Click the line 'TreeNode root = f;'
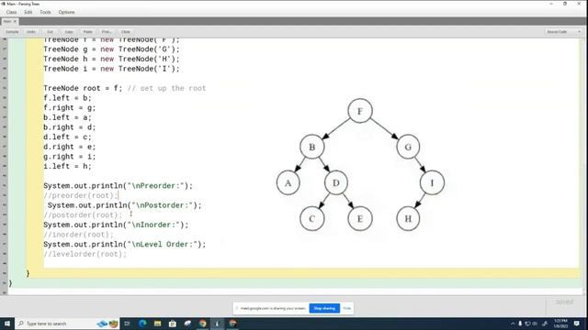588x330 pixels. [83, 88]
